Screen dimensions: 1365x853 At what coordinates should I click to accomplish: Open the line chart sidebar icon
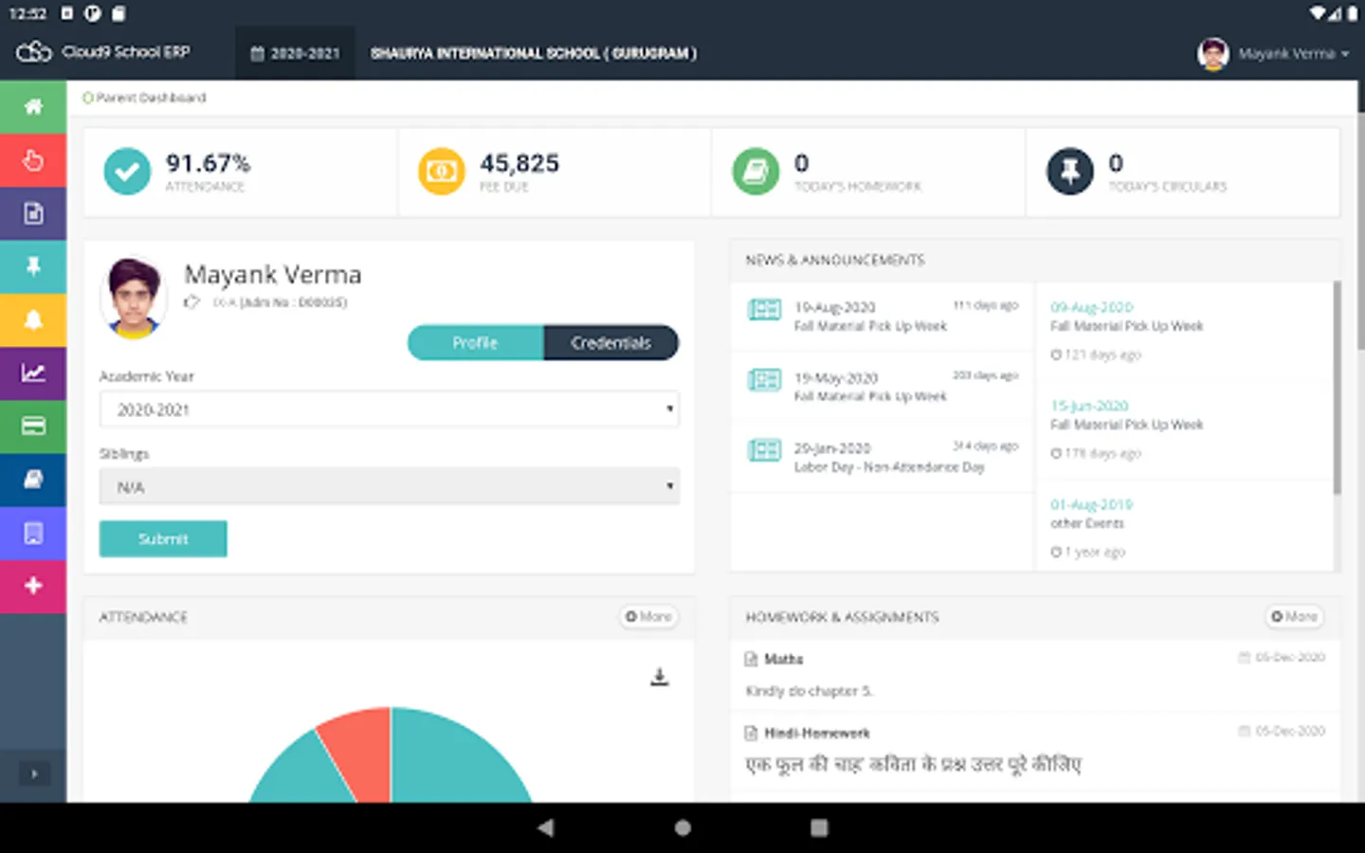(33, 372)
